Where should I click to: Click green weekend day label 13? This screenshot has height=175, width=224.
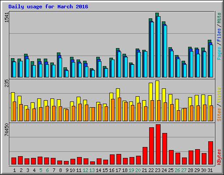coord(92,170)
